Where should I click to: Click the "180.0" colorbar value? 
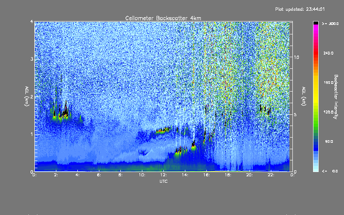coord(329,83)
